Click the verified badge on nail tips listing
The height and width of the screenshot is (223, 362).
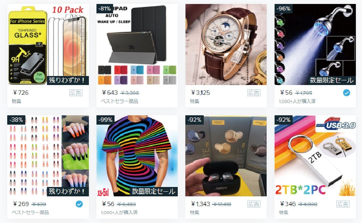coord(79,204)
